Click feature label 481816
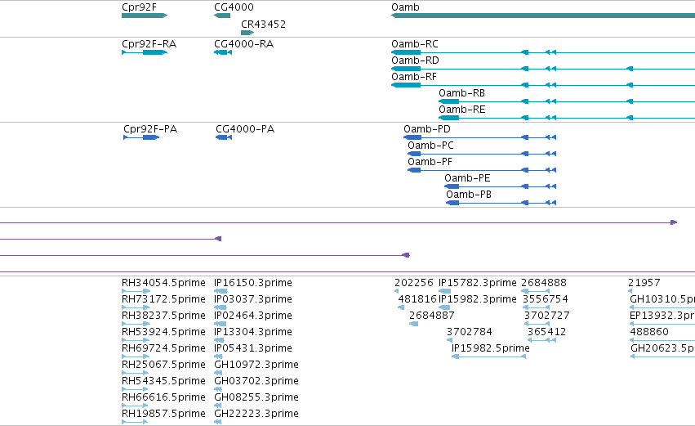This screenshot has width=695, height=426. pyautogui.click(x=417, y=299)
